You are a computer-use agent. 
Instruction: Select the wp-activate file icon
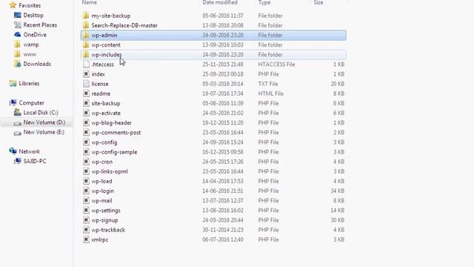click(86, 113)
